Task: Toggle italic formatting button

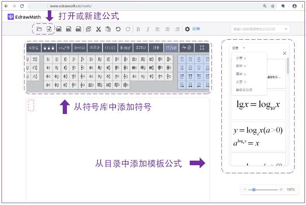Action: click(x=148, y=29)
